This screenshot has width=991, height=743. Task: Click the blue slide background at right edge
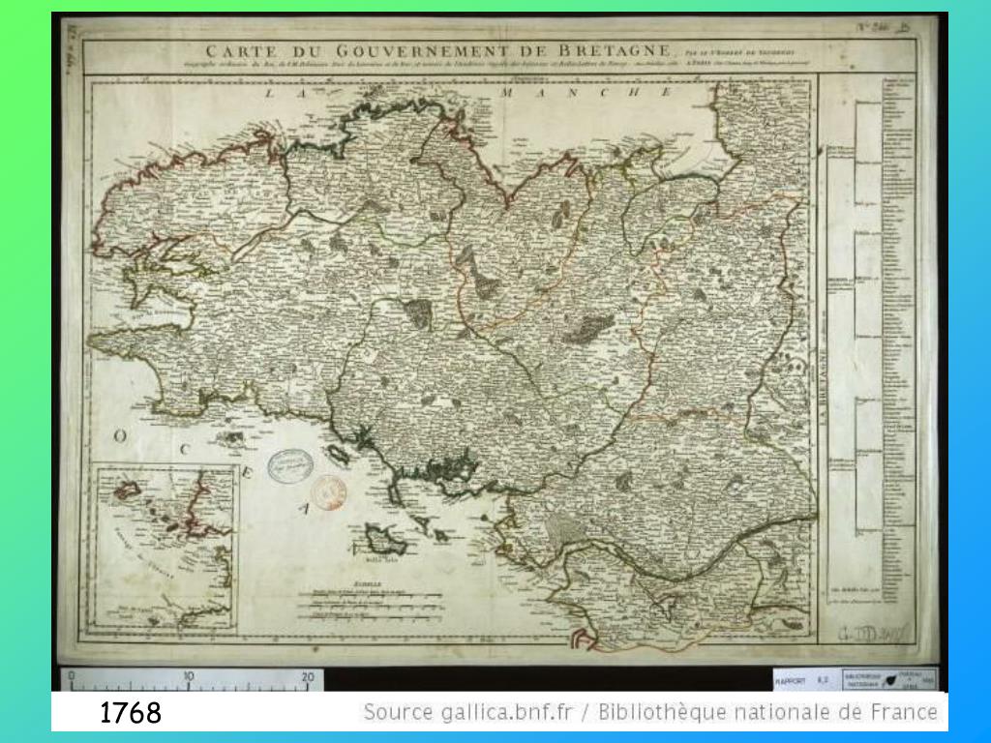click(x=970, y=387)
